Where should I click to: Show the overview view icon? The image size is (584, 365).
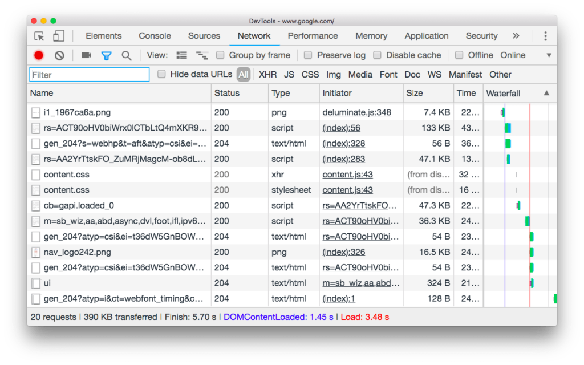202,55
